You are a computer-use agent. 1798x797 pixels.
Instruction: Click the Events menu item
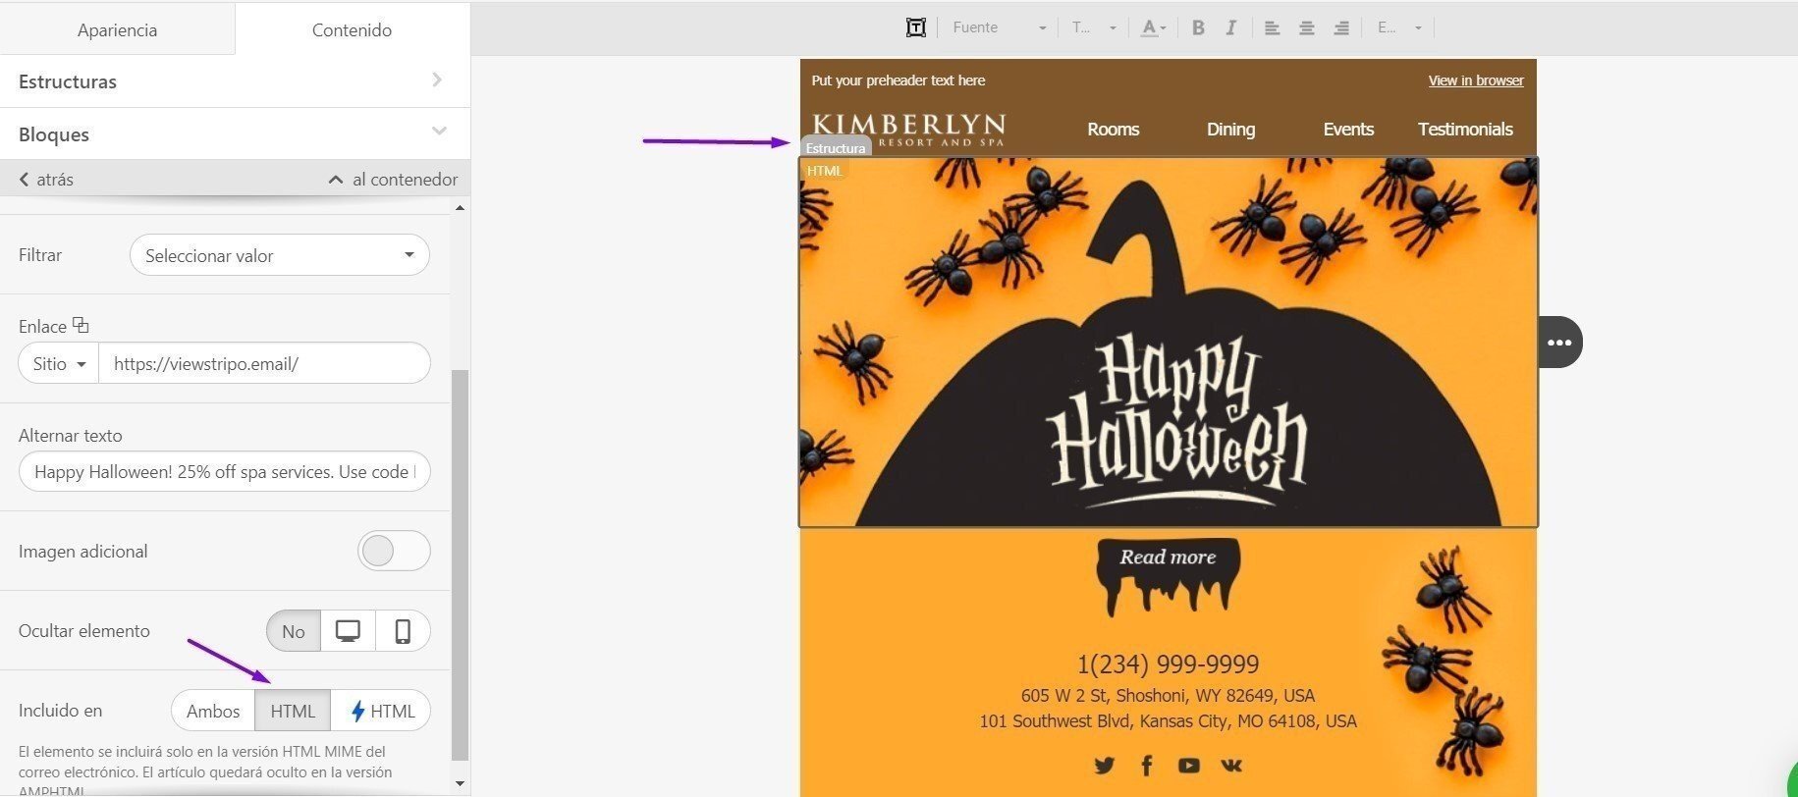pos(1348,129)
